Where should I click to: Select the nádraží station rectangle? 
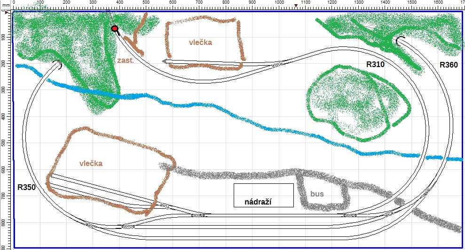(263, 195)
